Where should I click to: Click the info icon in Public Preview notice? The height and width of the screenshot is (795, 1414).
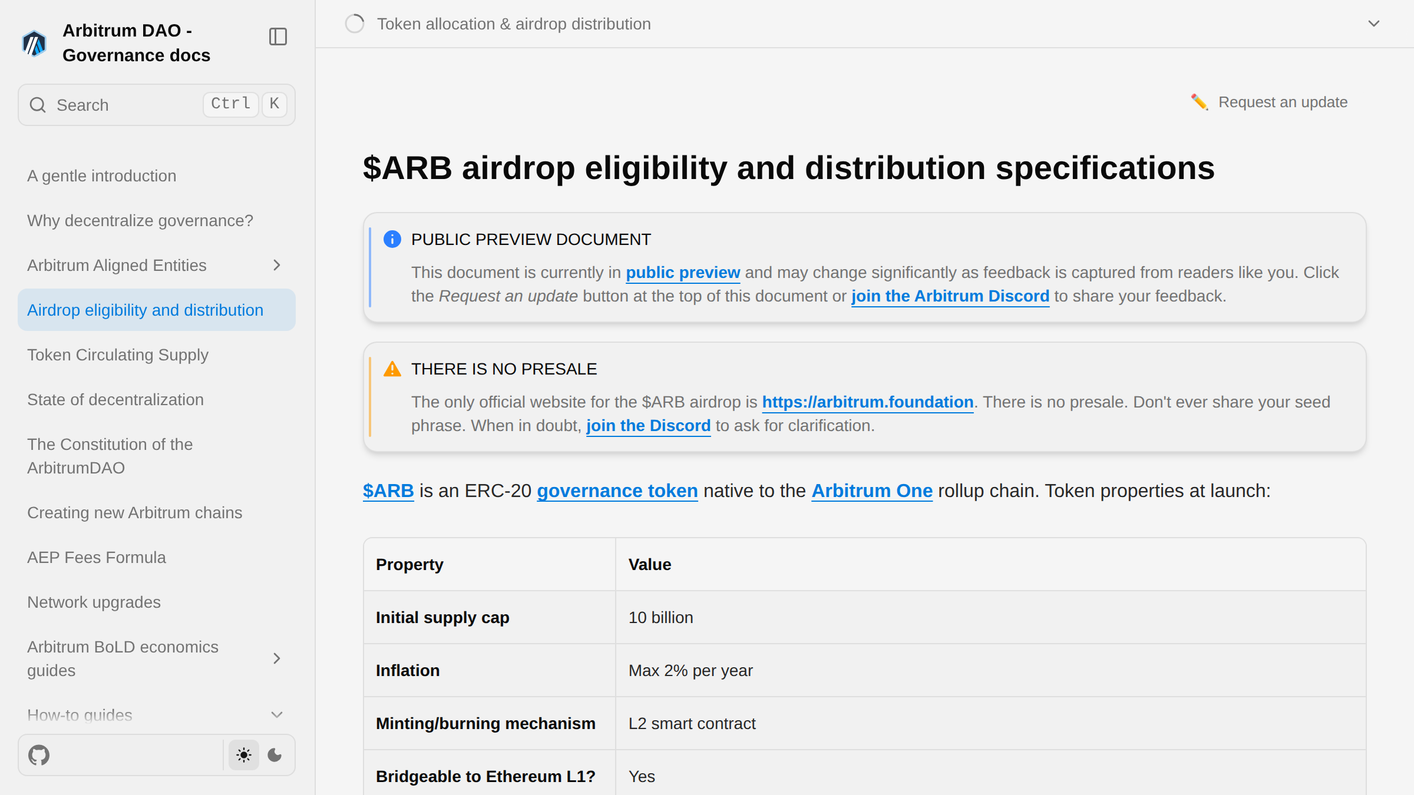click(x=392, y=239)
